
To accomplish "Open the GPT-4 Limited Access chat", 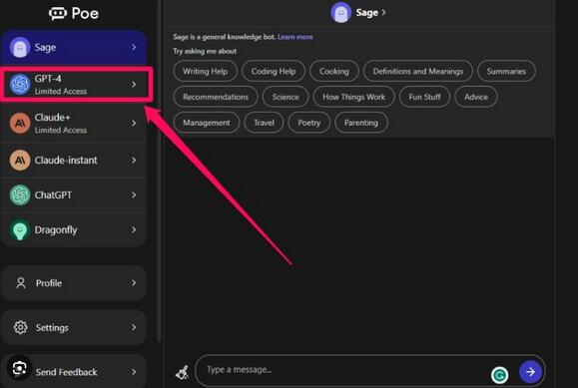I will pos(74,85).
